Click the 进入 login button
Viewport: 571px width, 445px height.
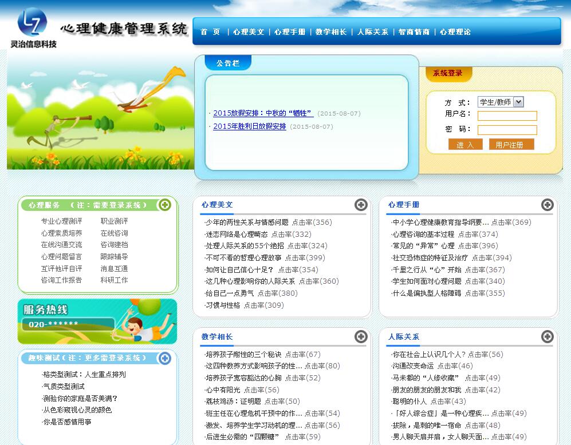[466, 145]
